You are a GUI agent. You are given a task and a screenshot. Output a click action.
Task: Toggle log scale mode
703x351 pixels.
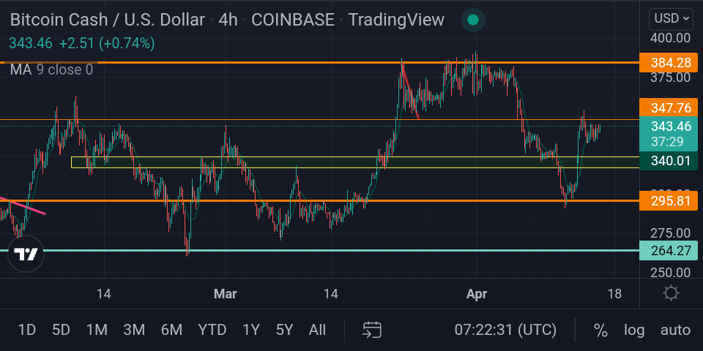click(634, 331)
